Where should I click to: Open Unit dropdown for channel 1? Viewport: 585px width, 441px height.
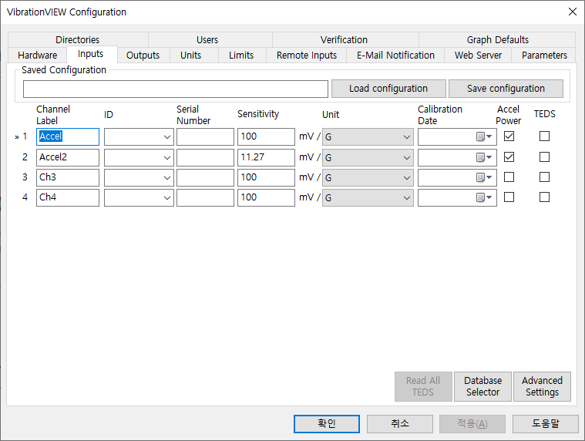[x=407, y=137]
